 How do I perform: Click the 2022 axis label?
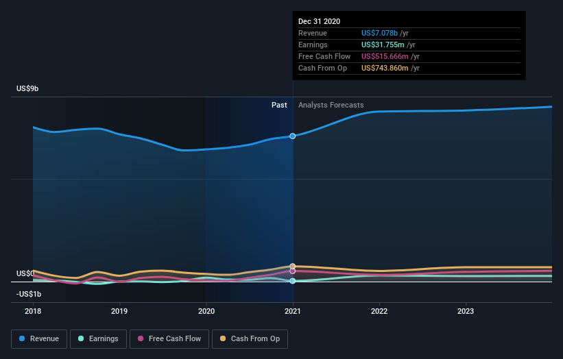tap(379, 311)
